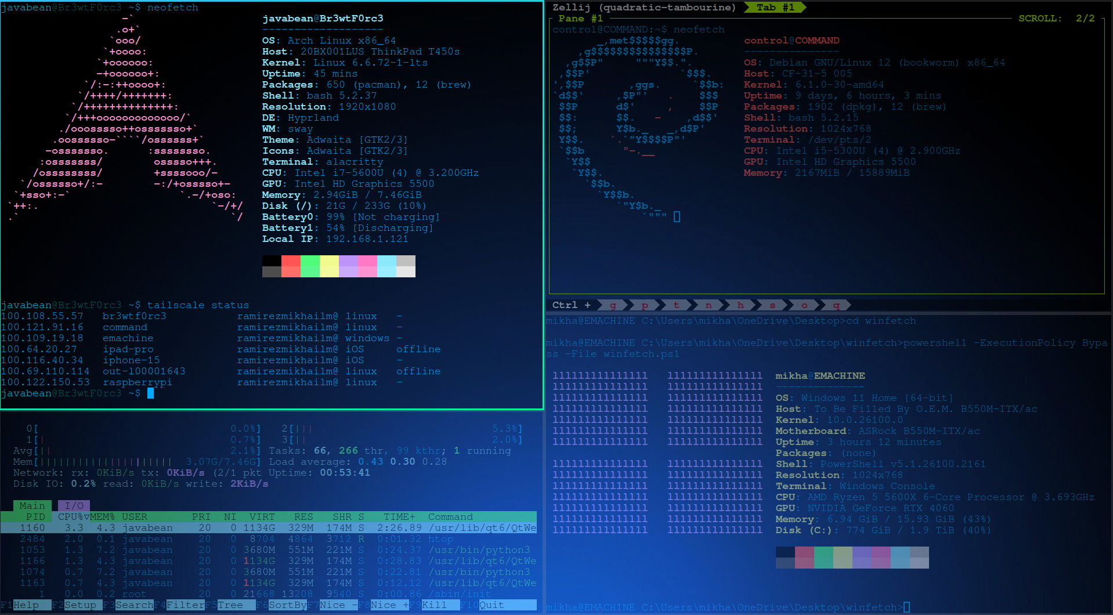Click Battery1 54% Discharging line
Image resolution: width=1113 pixels, height=615 pixels.
348,227
